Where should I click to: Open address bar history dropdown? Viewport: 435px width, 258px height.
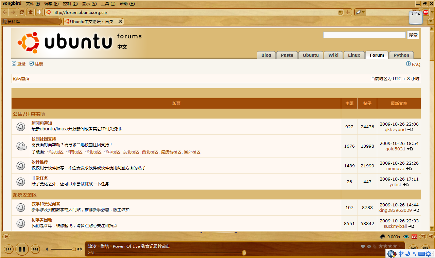coord(340,12)
